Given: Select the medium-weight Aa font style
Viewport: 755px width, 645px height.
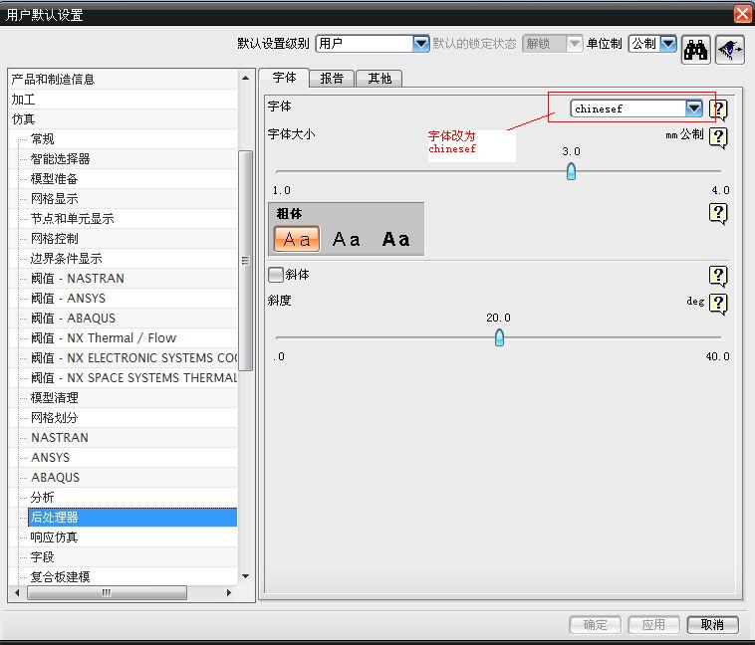Looking at the screenshot, I should pyautogui.click(x=346, y=239).
